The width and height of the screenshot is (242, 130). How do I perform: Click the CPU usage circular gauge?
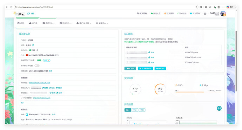135,89
